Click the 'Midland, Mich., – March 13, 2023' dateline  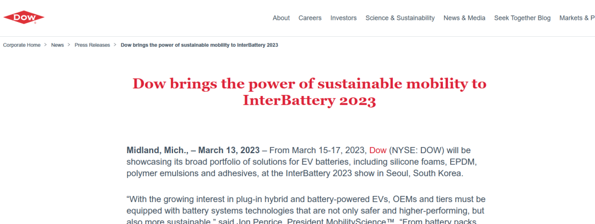point(193,150)
